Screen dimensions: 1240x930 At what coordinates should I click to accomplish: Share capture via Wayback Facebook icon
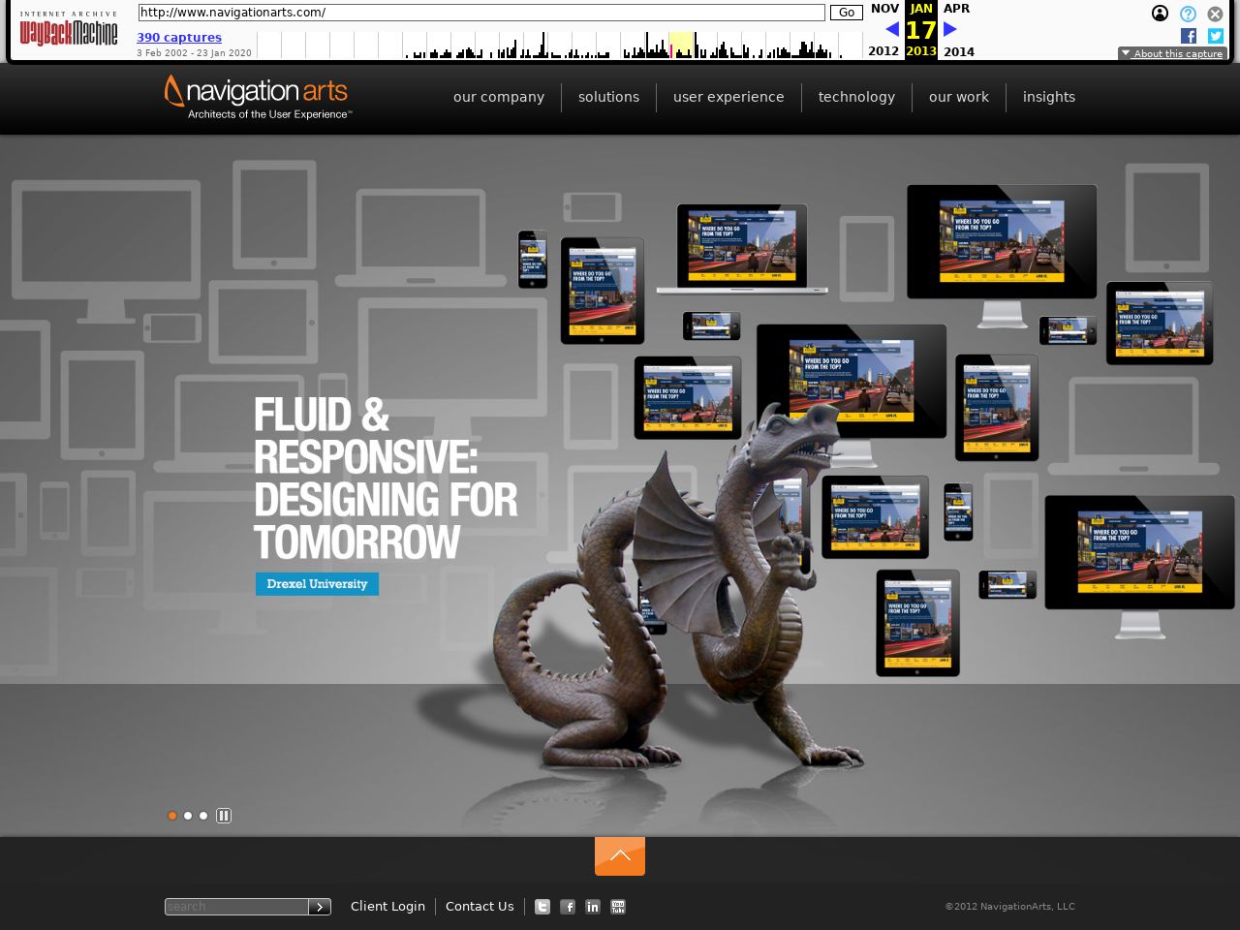(1189, 36)
